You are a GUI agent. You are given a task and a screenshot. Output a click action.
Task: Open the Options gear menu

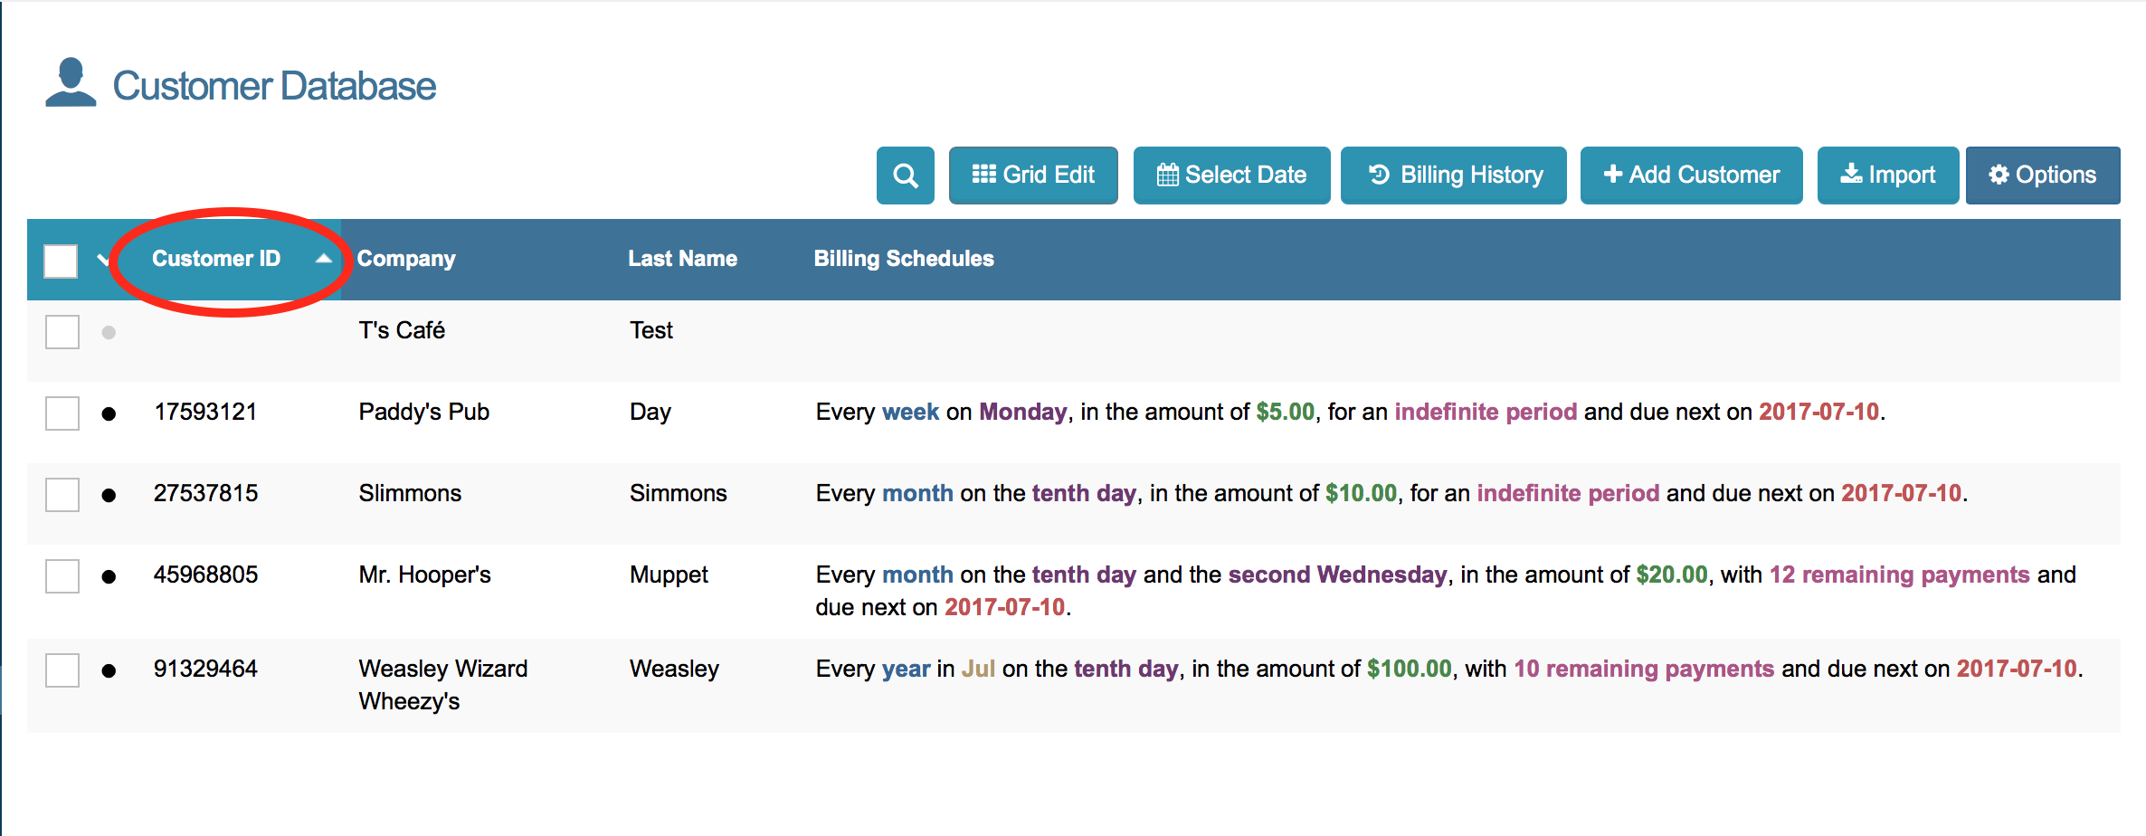pos(2042,176)
